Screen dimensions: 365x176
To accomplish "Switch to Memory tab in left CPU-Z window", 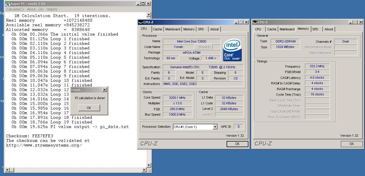I will 189,29.
